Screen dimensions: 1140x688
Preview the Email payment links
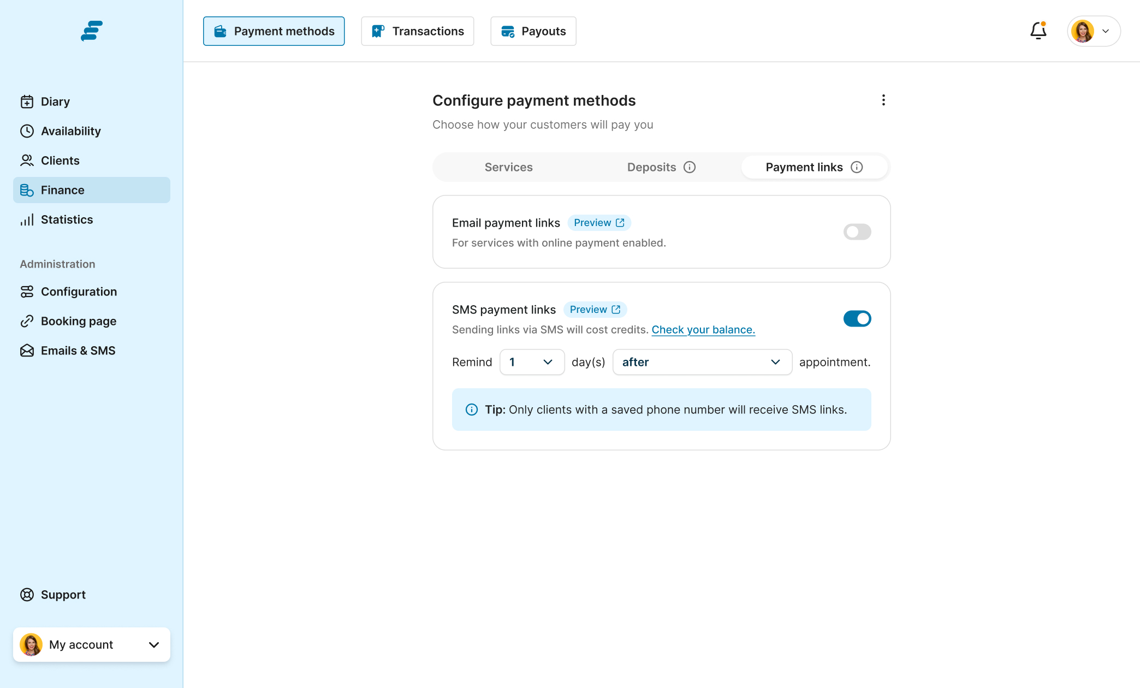(599, 223)
